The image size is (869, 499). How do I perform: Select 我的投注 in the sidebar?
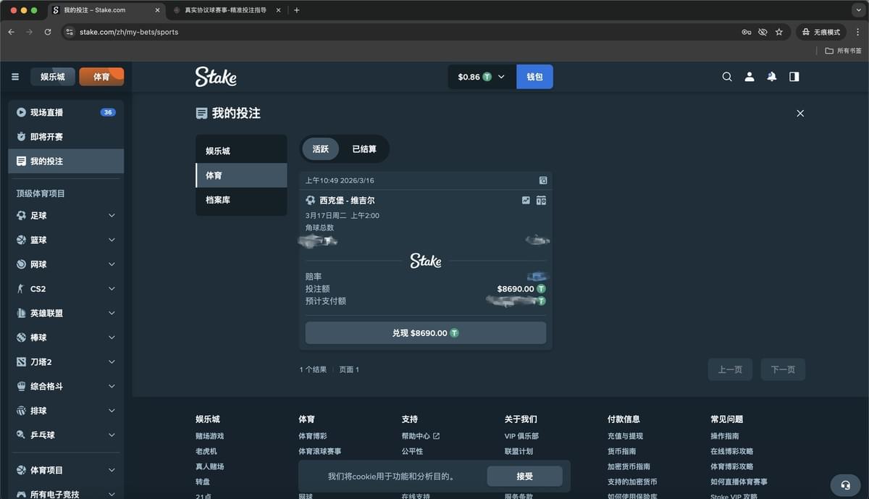coord(66,162)
